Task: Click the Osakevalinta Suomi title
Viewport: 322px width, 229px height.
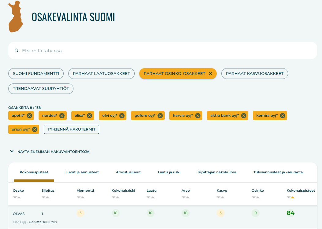Action: 73,17
